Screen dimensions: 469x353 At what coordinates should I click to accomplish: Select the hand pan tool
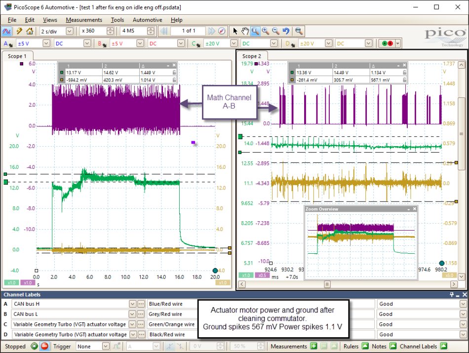pos(245,31)
